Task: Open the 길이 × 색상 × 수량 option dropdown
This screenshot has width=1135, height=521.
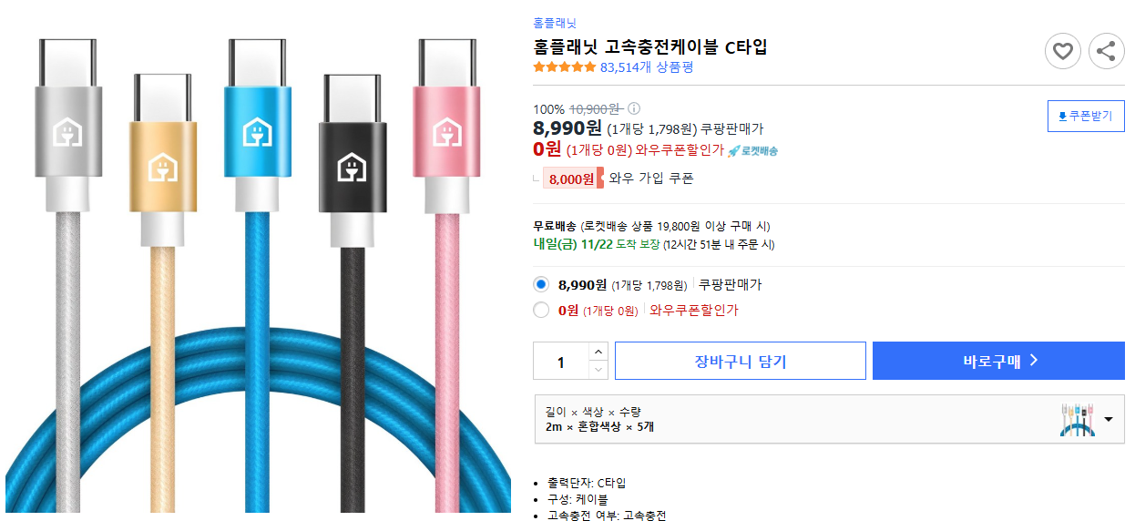Action: 830,419
